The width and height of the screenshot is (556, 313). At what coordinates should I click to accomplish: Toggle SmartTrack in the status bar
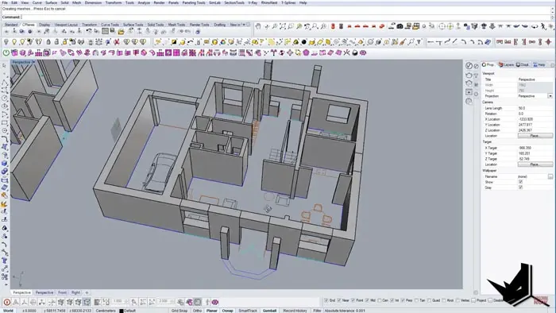248,311
